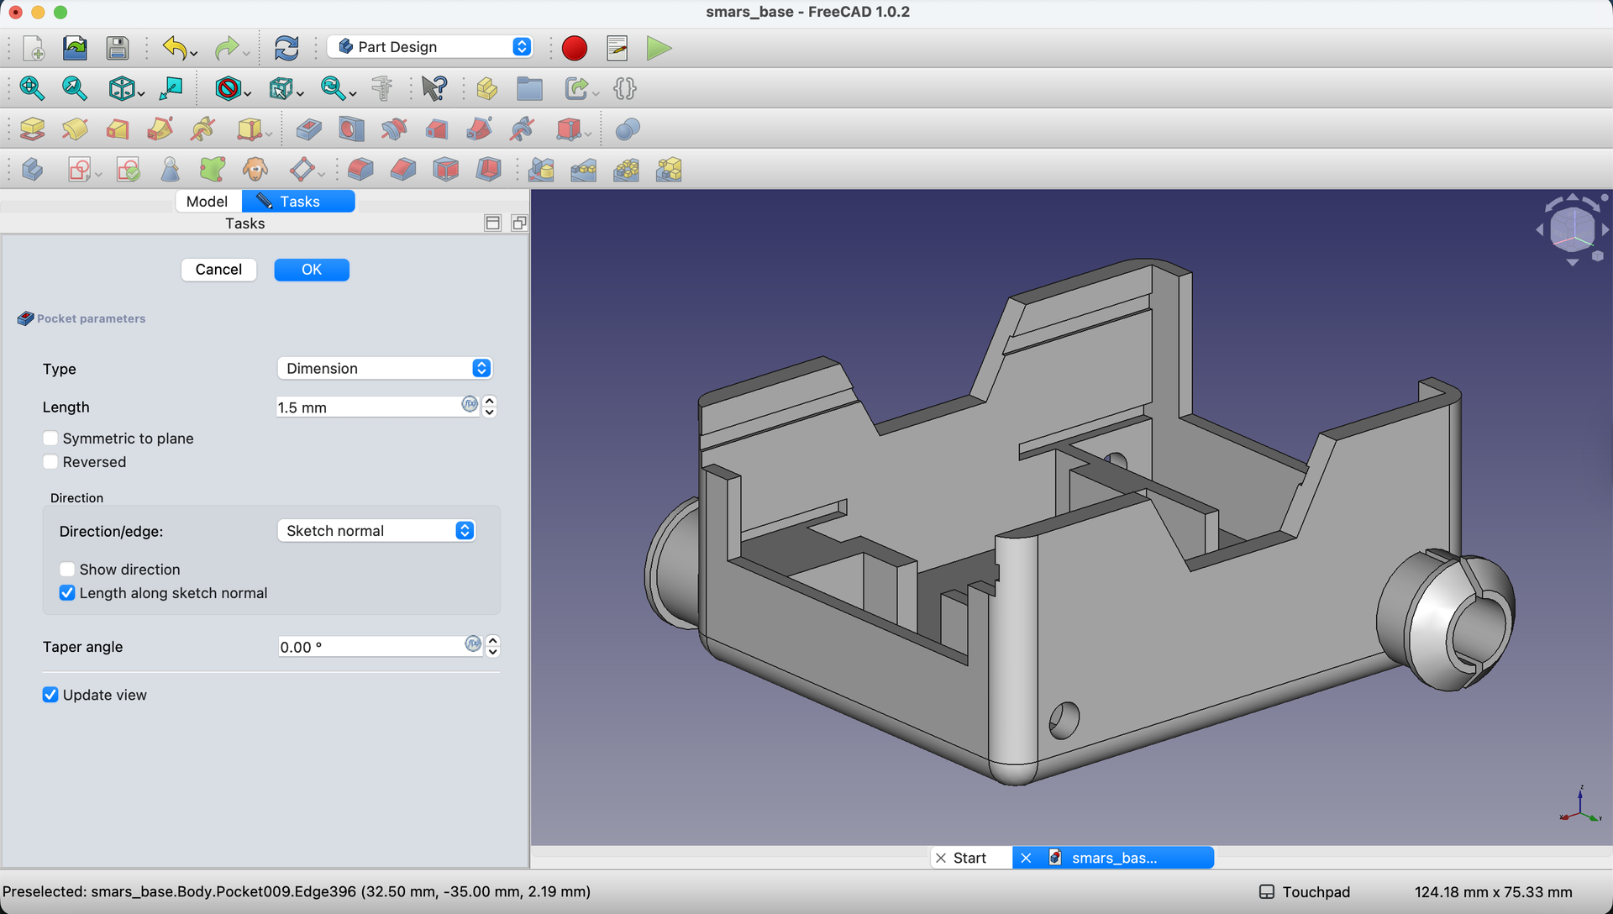This screenshot has height=914, width=1613.
Task: Click the 124.18 mm x 75.33 mm dimension readout
Action: (x=1493, y=892)
